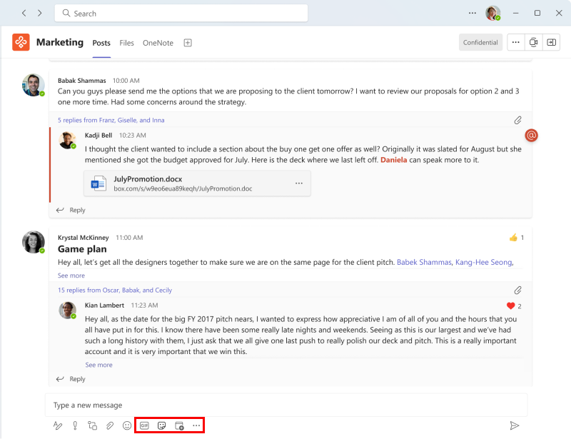Schedule a meeting from compose toolbar
The image size is (571, 439).
pyautogui.click(x=179, y=425)
